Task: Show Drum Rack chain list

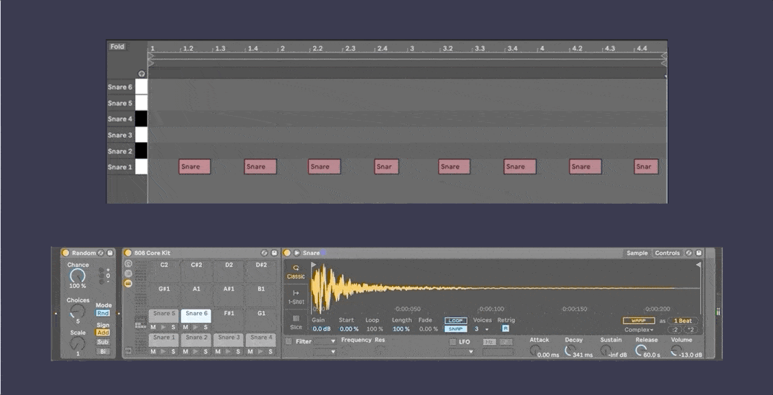Action: coord(128,274)
